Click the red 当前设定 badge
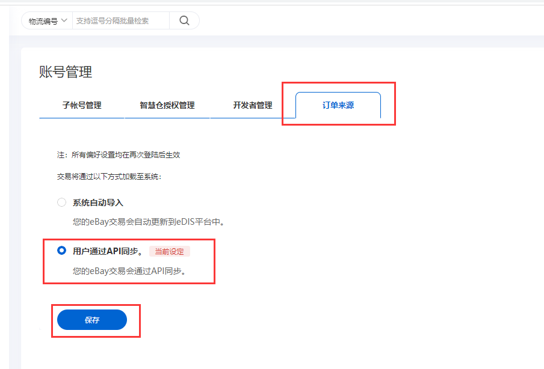 pos(169,252)
